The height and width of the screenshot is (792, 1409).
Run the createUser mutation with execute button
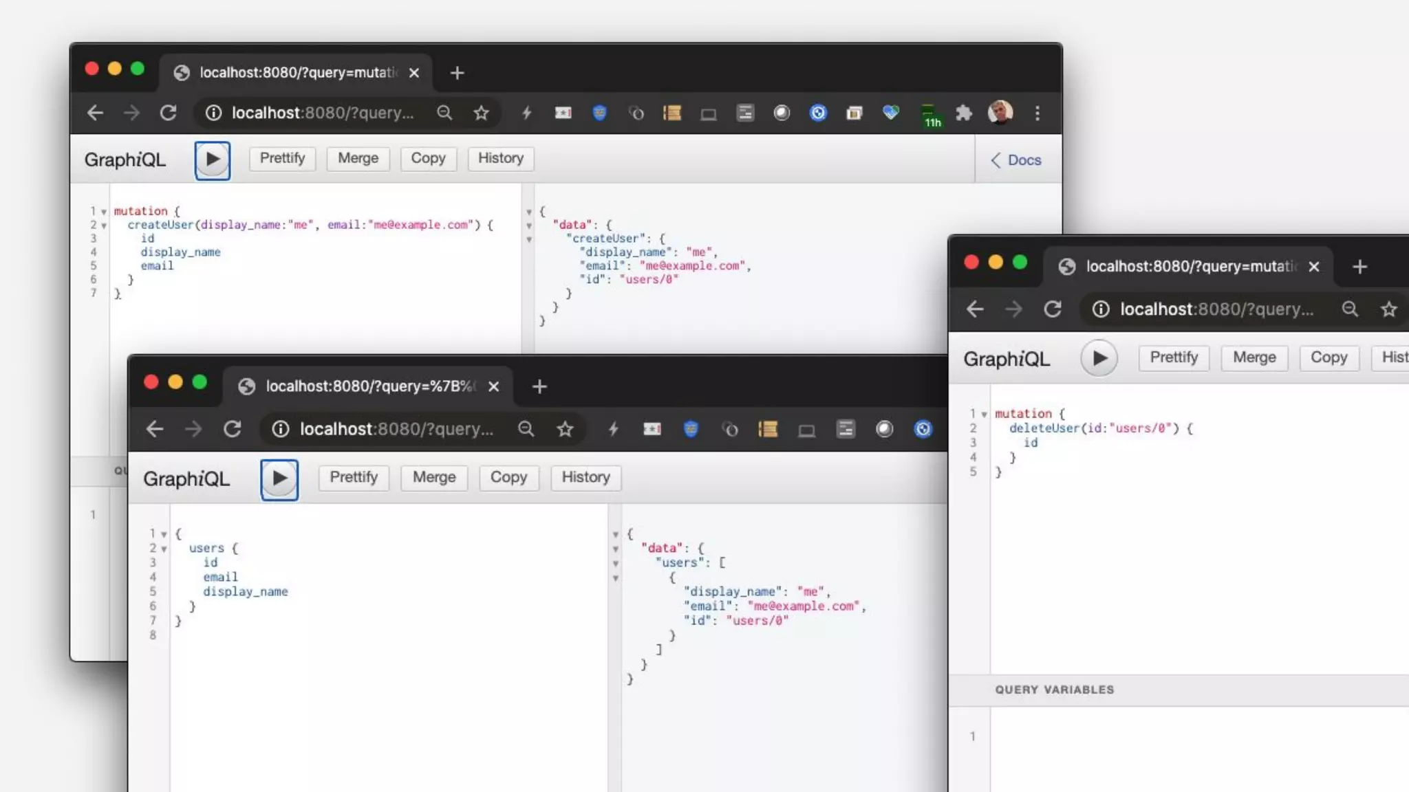pos(212,160)
